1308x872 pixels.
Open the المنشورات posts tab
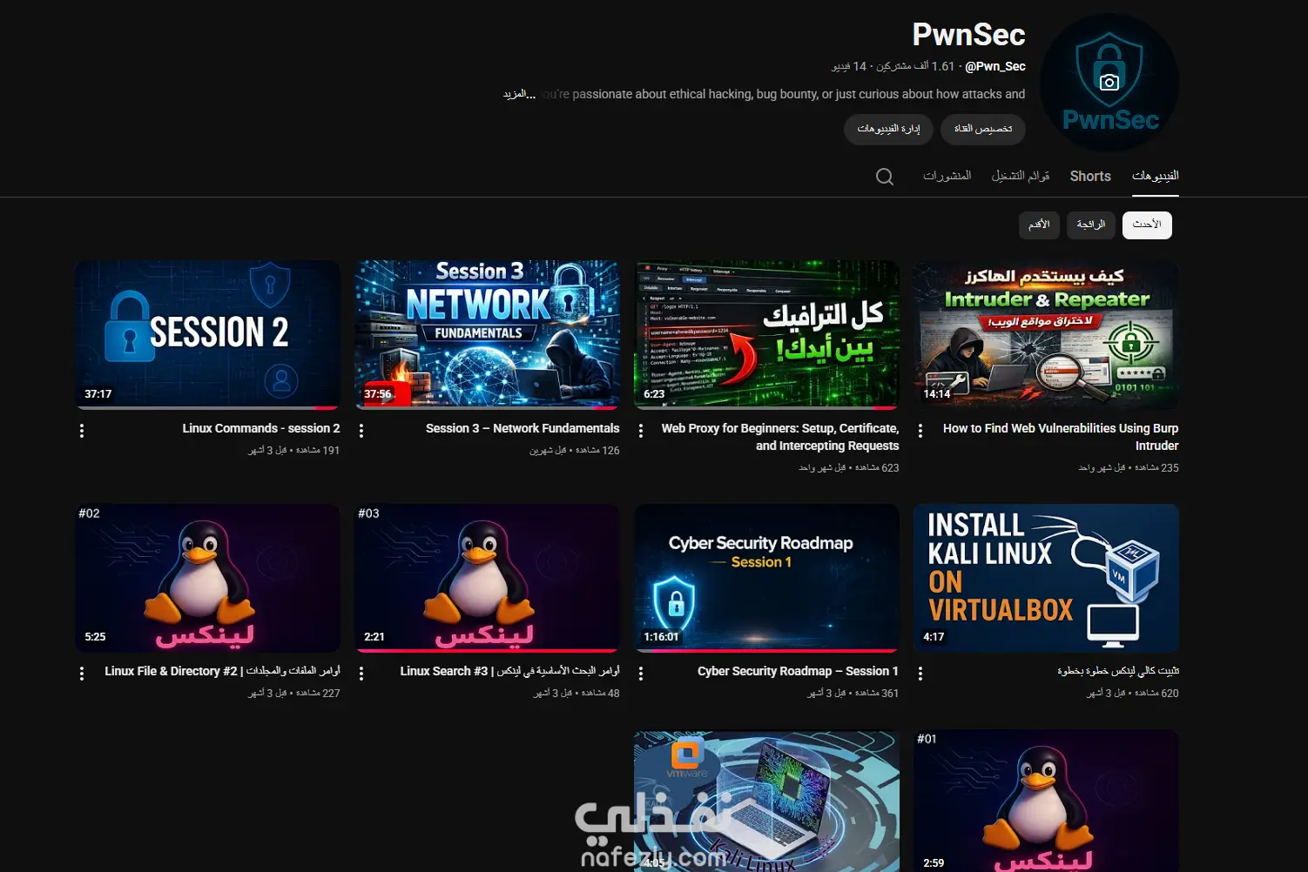947,176
